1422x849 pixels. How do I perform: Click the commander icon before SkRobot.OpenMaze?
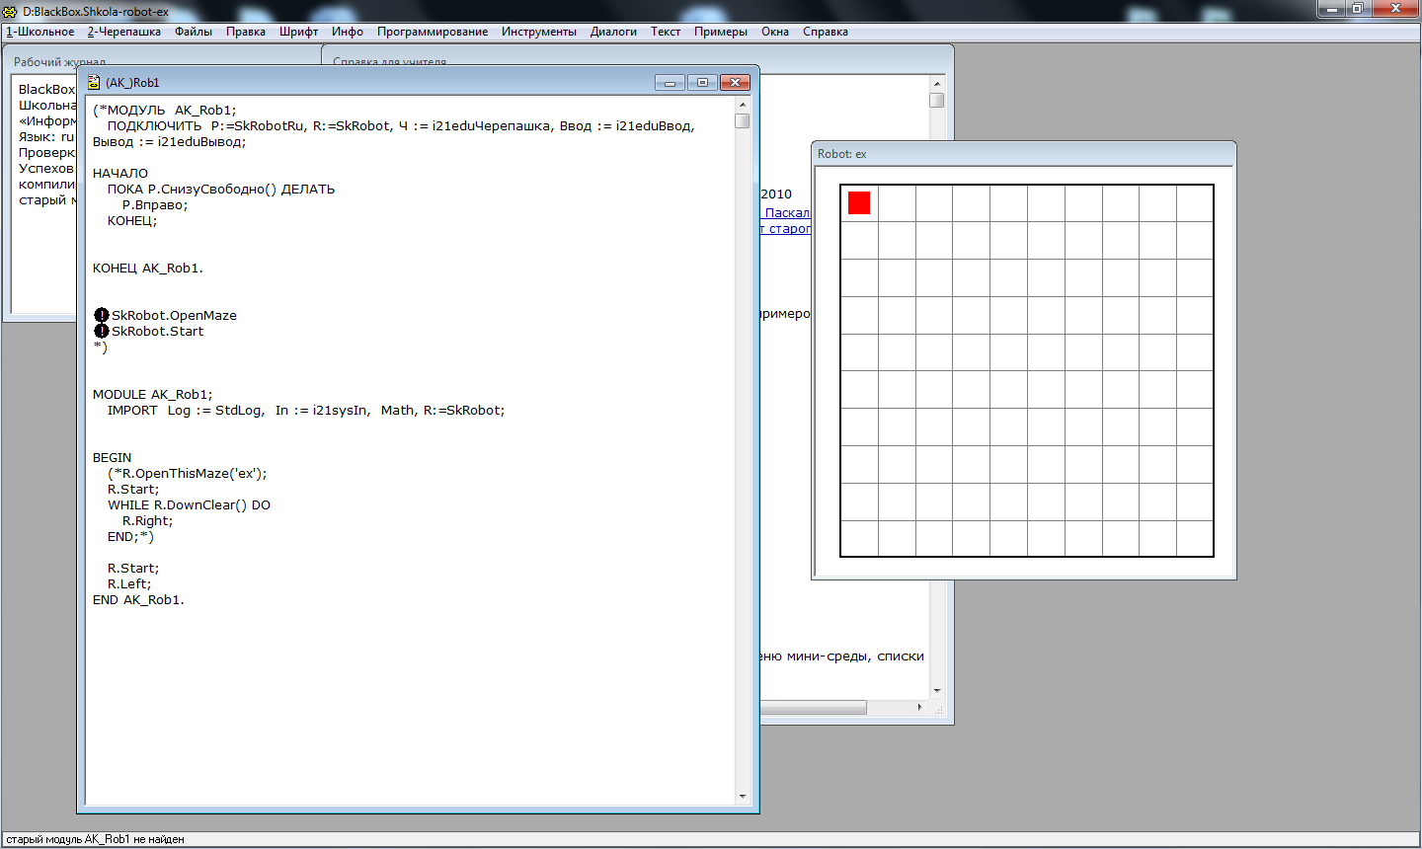(101, 315)
